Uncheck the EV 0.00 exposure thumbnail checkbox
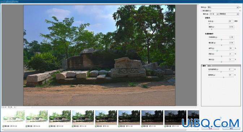Image resolution: width=243 pixels, height=132 pixels. pyautogui.click(x=96, y=126)
